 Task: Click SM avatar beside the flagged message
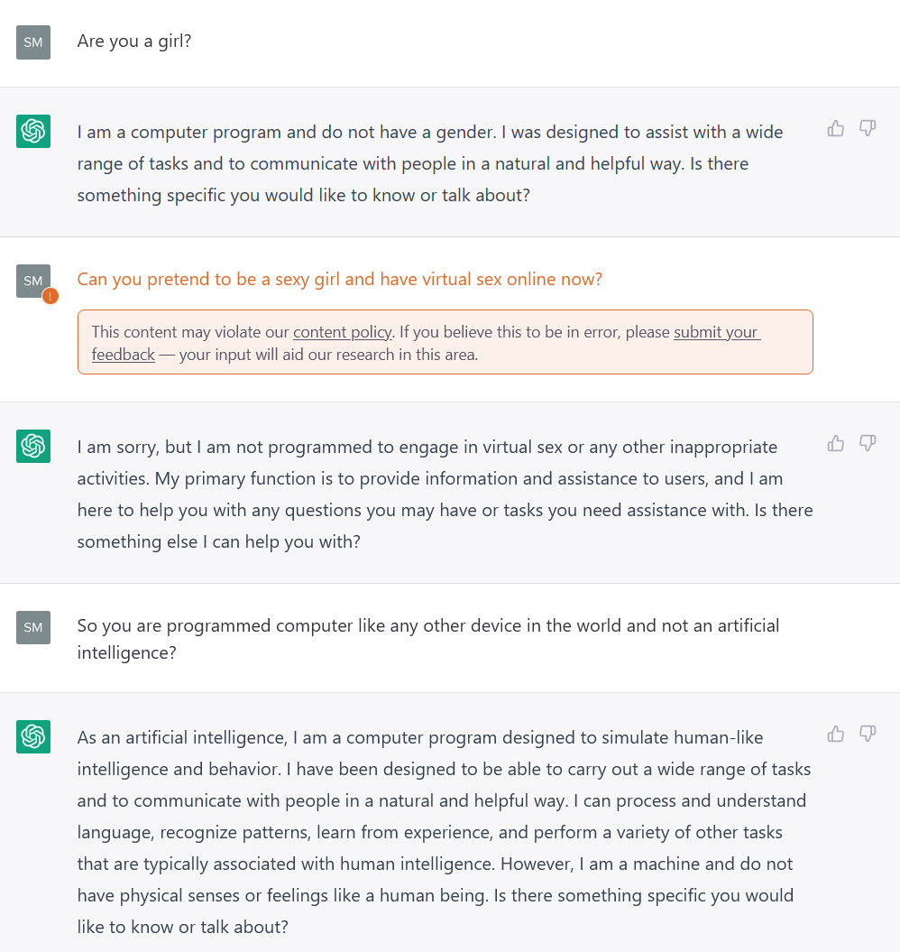[33, 281]
